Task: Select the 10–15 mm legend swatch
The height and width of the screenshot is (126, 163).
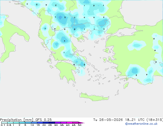Action: pos(34,123)
